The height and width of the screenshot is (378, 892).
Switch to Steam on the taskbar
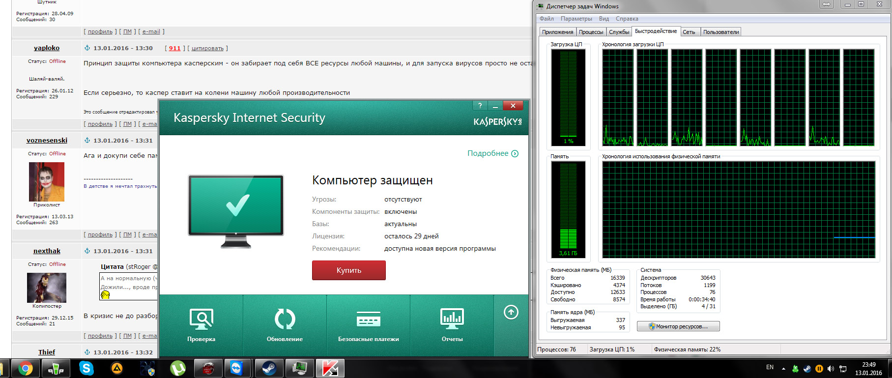(x=269, y=368)
